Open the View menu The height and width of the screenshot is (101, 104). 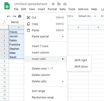tap(32, 9)
